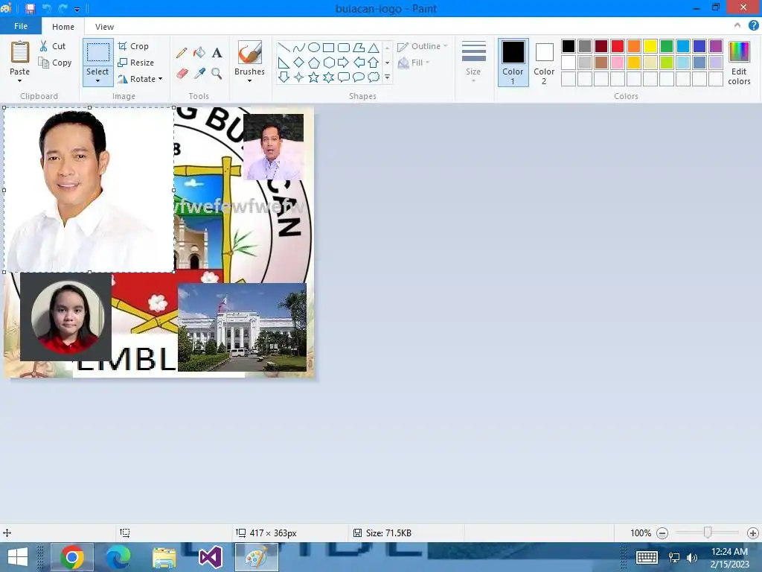
Task: Click the rectangular Select tool button
Action: pyautogui.click(x=97, y=53)
